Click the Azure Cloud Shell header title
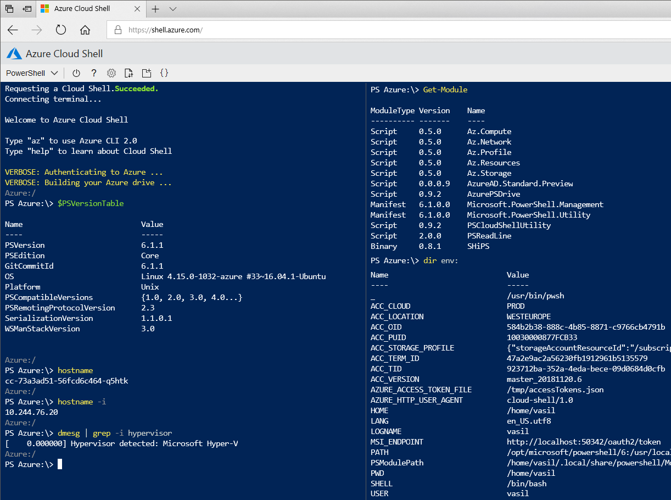 pos(64,53)
